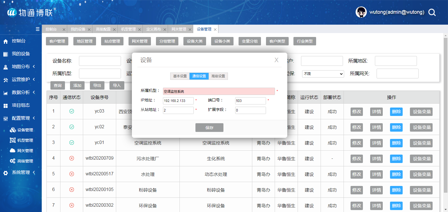Click the 端口号 input field

251,101
